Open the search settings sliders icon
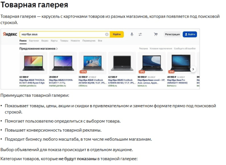 pos(140,34)
